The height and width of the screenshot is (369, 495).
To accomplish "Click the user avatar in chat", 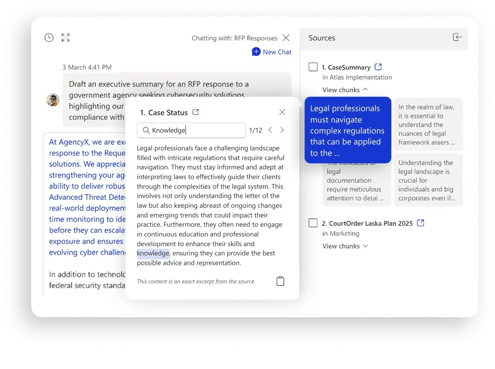I will point(53,100).
